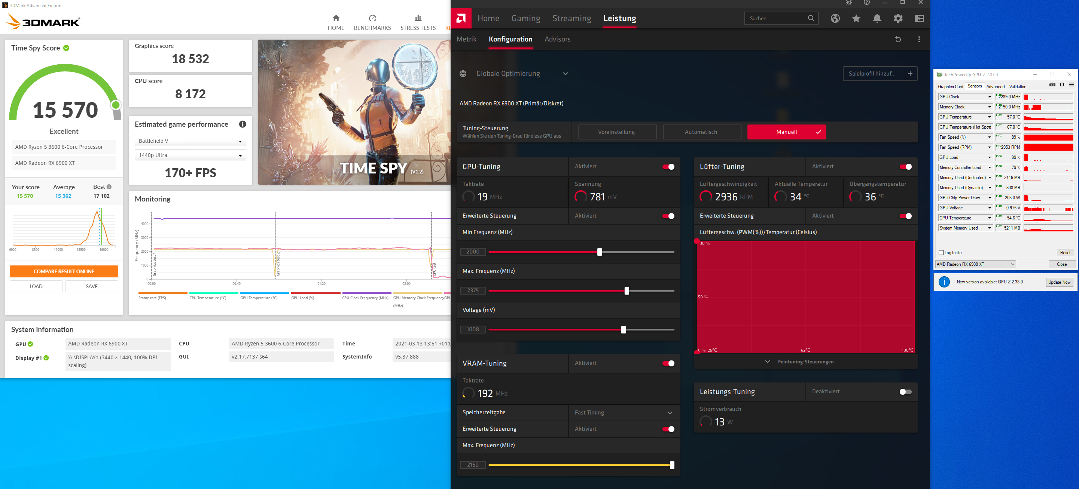Open the favorites star icon
The width and height of the screenshot is (1079, 489).
point(856,18)
